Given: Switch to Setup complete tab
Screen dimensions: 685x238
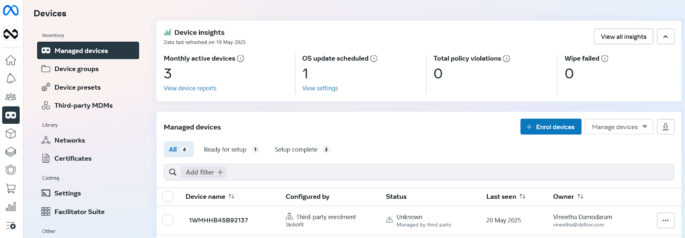Looking at the screenshot, I should pyautogui.click(x=302, y=149).
